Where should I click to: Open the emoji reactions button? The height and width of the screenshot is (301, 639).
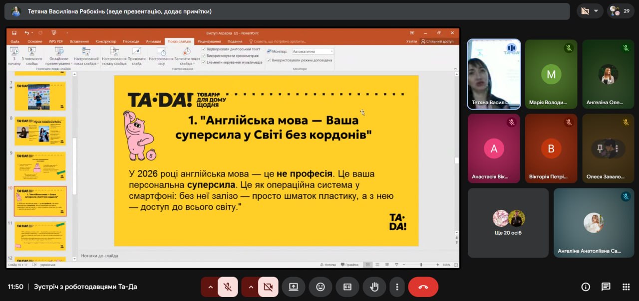point(320,287)
